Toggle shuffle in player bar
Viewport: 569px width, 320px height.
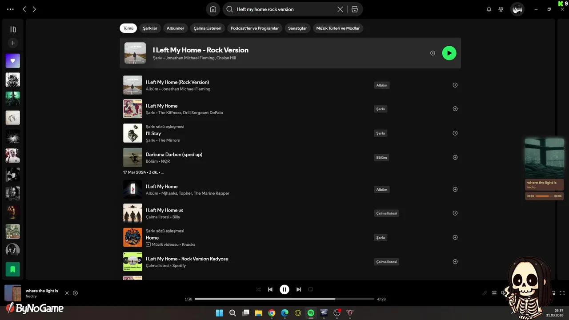click(x=258, y=289)
